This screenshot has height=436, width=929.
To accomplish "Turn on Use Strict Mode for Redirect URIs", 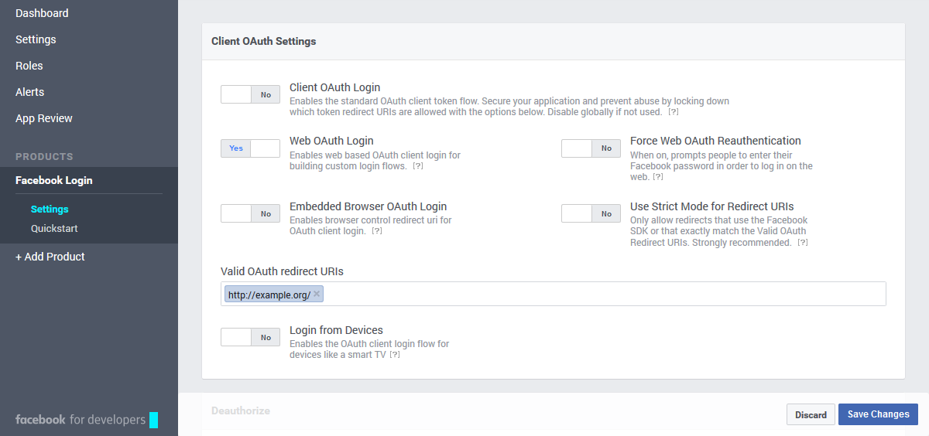I will coord(591,213).
